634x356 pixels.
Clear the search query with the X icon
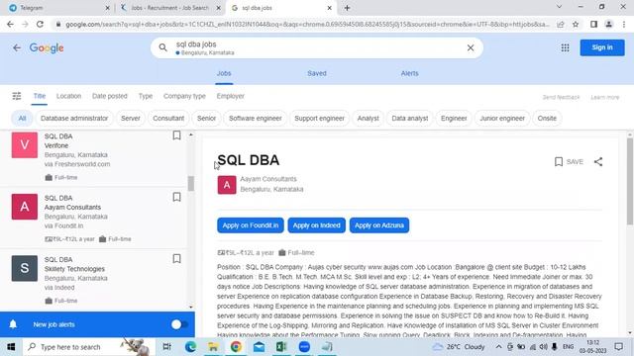tap(471, 47)
